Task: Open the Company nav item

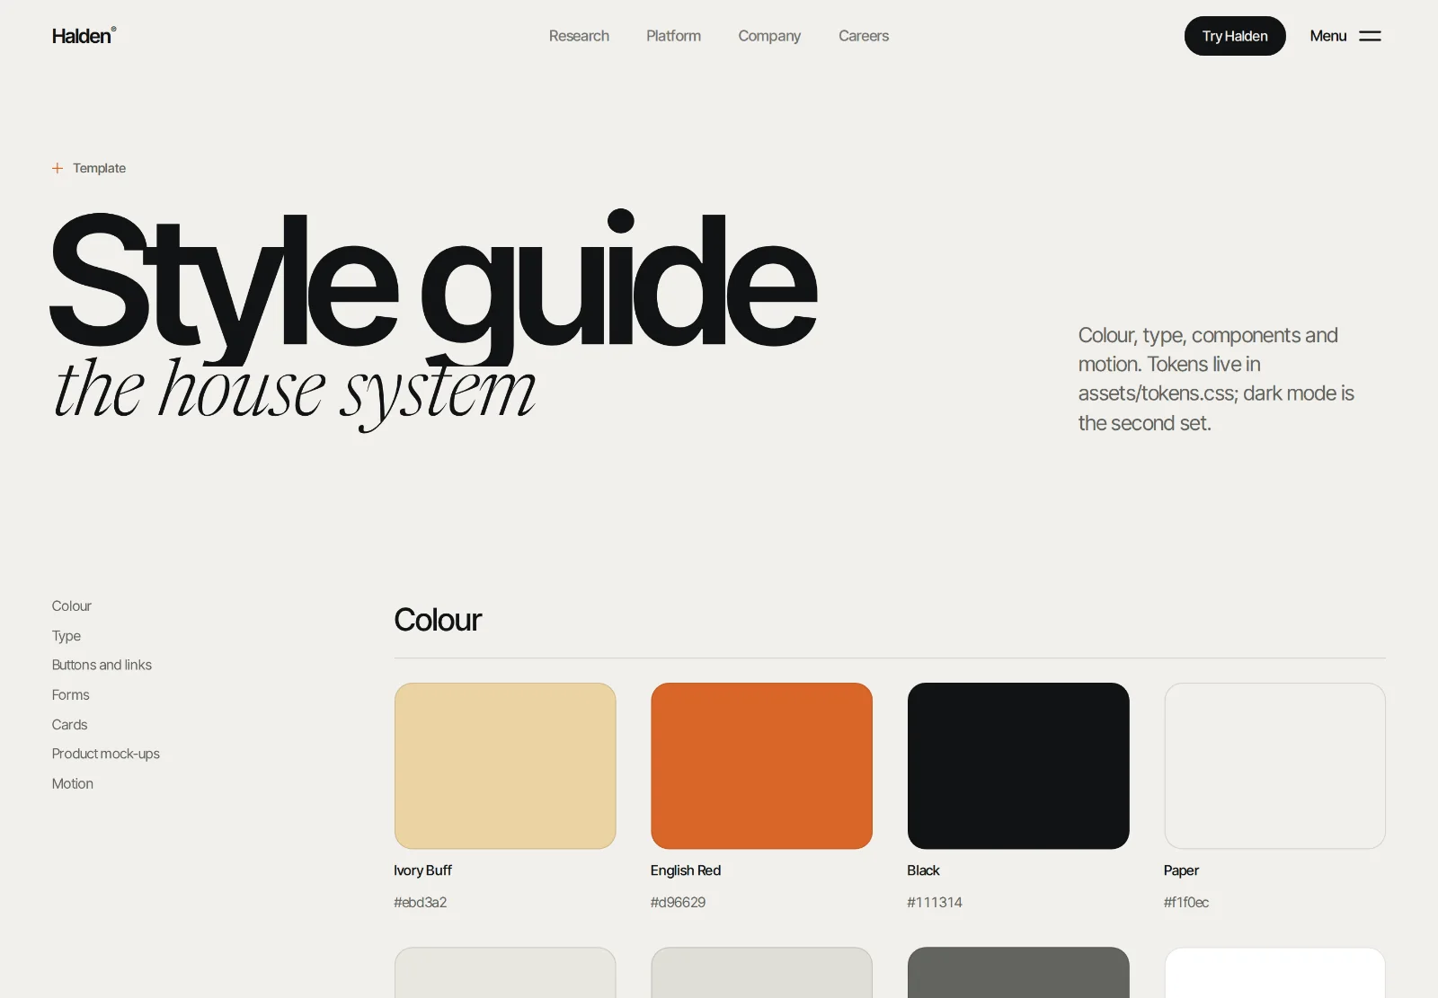Action: click(769, 36)
